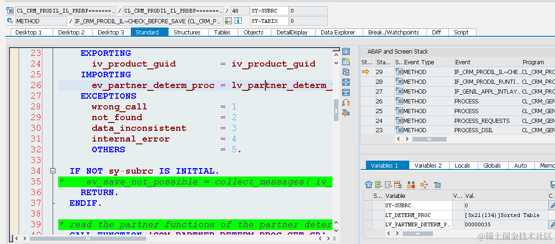Click the stack table horizontal scrollbar thumb
Screen dimensions: 555x244
click(x=429, y=139)
